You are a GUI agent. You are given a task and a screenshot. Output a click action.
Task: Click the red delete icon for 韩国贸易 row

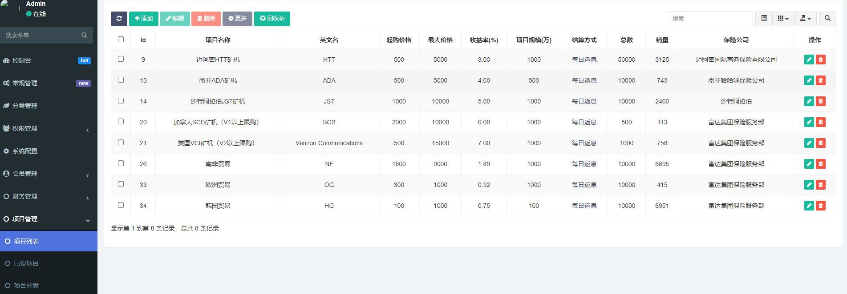[821, 206]
